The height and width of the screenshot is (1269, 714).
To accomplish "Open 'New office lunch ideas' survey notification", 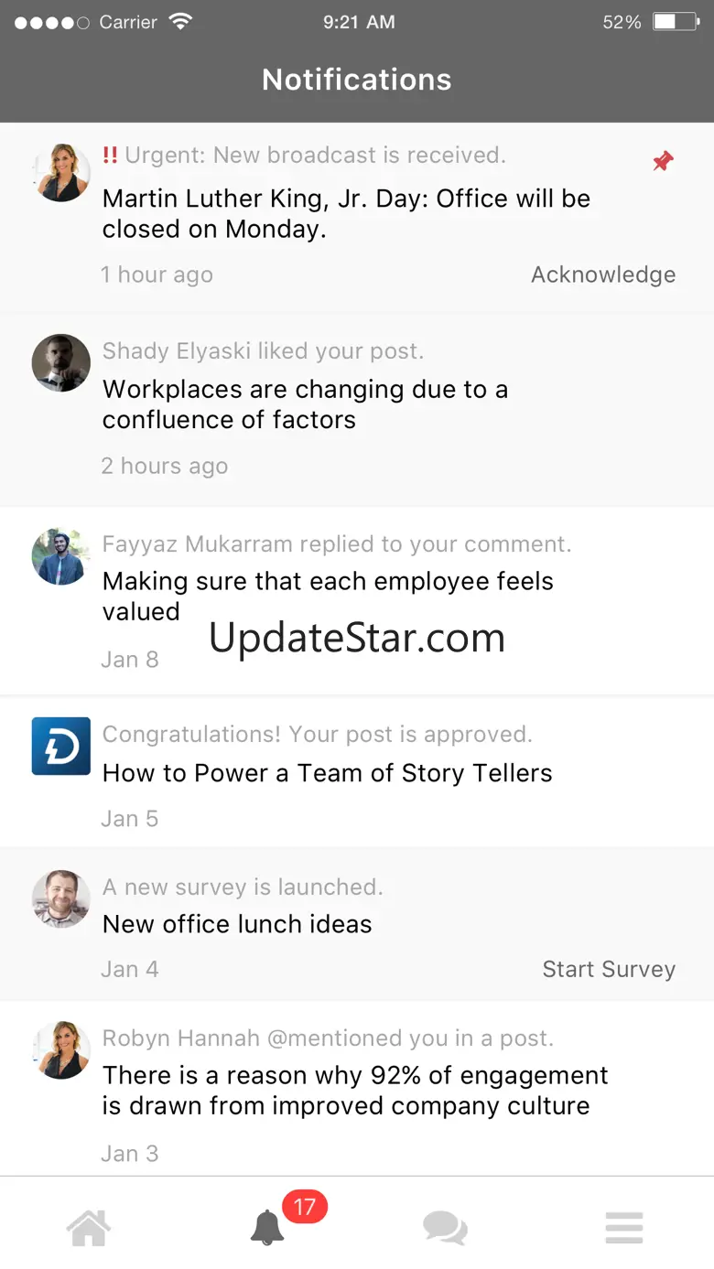I will 237,924.
